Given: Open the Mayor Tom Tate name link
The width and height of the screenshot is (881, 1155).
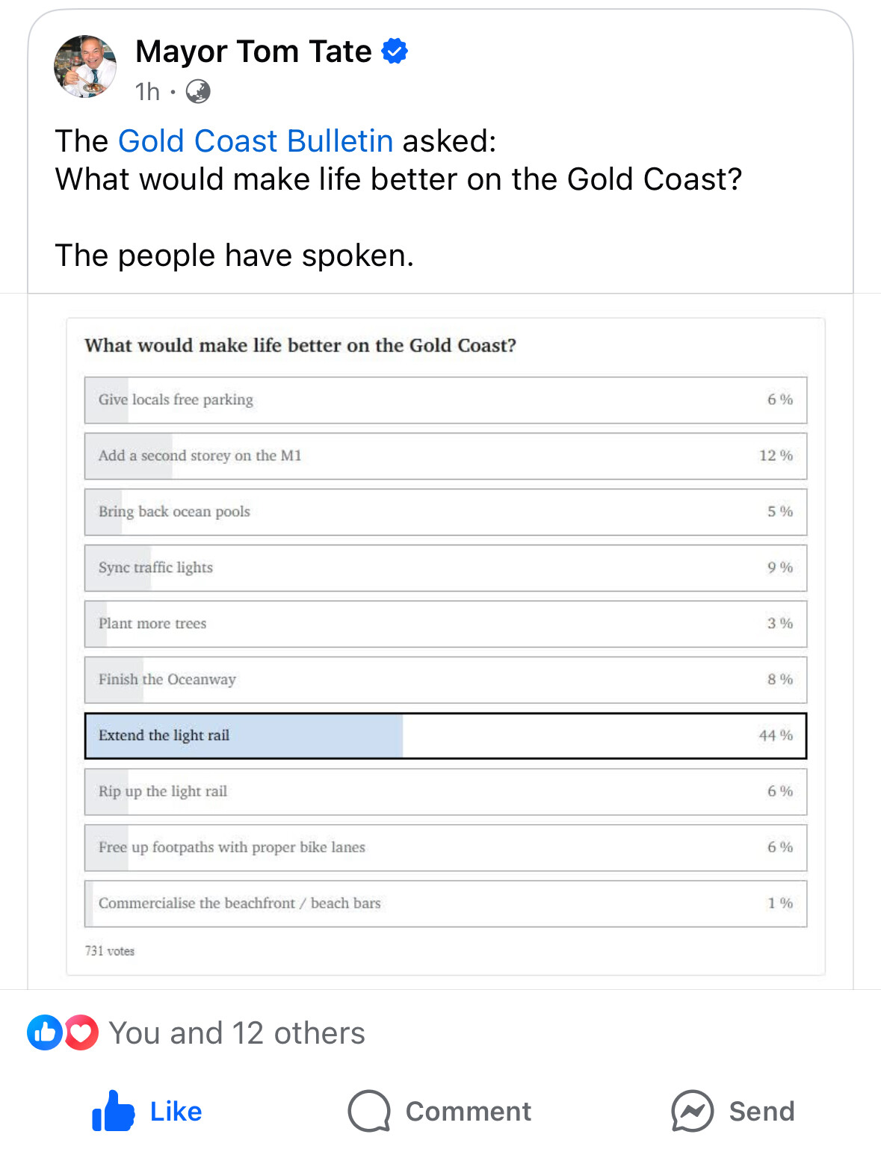Looking at the screenshot, I should click(253, 52).
